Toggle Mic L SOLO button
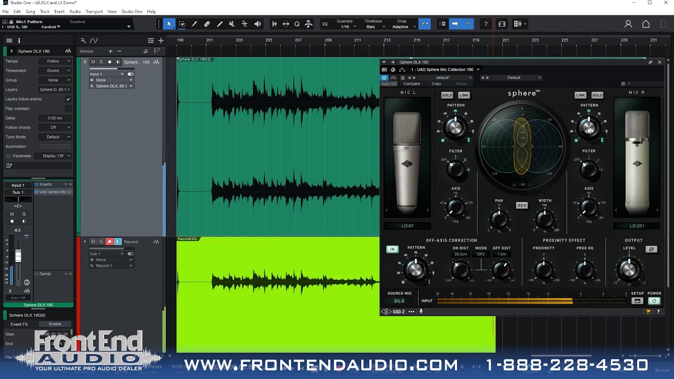Screen dimensions: 674x379 [447, 95]
